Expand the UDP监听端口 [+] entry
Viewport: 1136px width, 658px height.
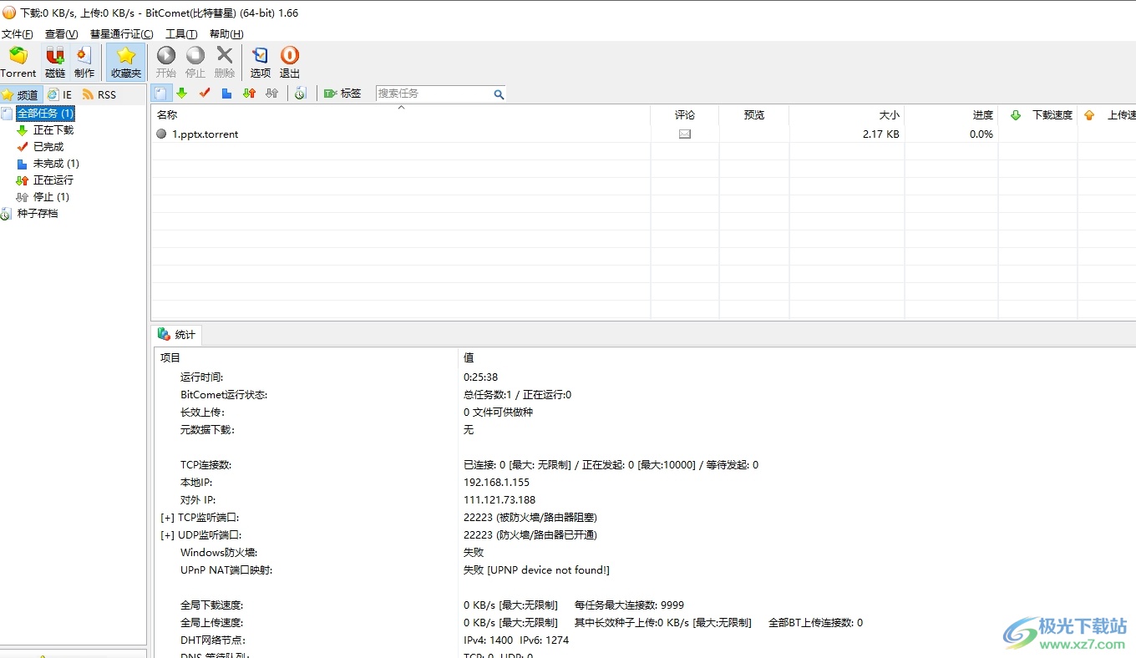(167, 535)
